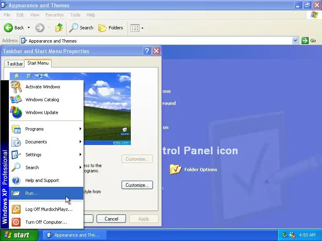Switch to the Taskbar tab
Screen dimensions: 322x241
point(14,64)
